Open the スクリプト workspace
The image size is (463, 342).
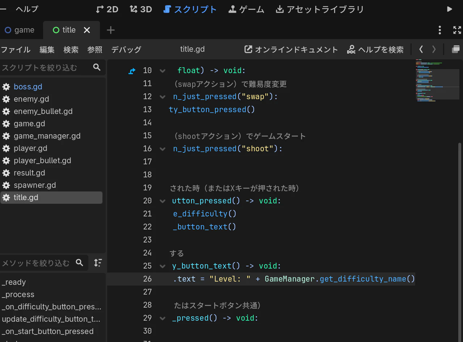click(x=190, y=9)
